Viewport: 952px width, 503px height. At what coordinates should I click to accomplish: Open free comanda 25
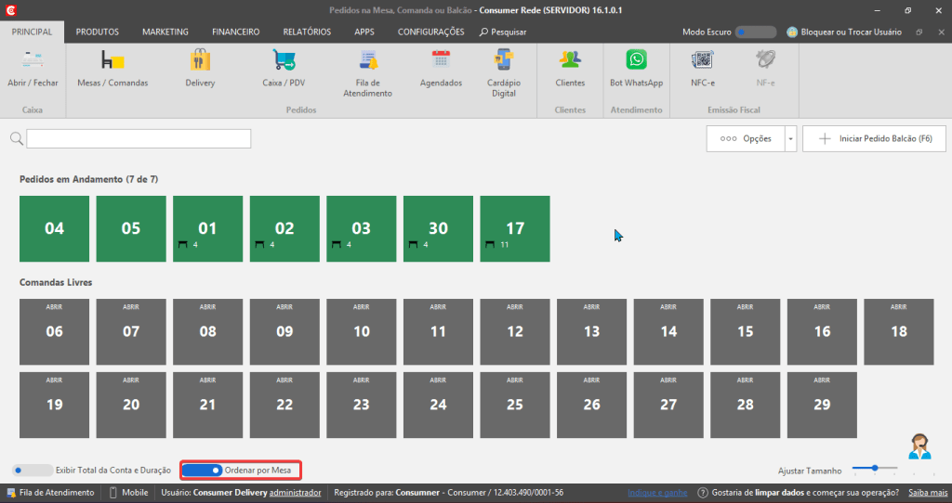click(x=515, y=405)
